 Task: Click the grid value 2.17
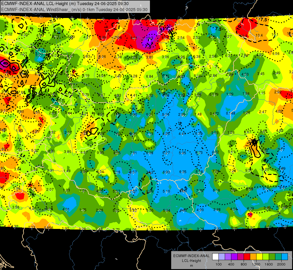(x=68, y=133)
